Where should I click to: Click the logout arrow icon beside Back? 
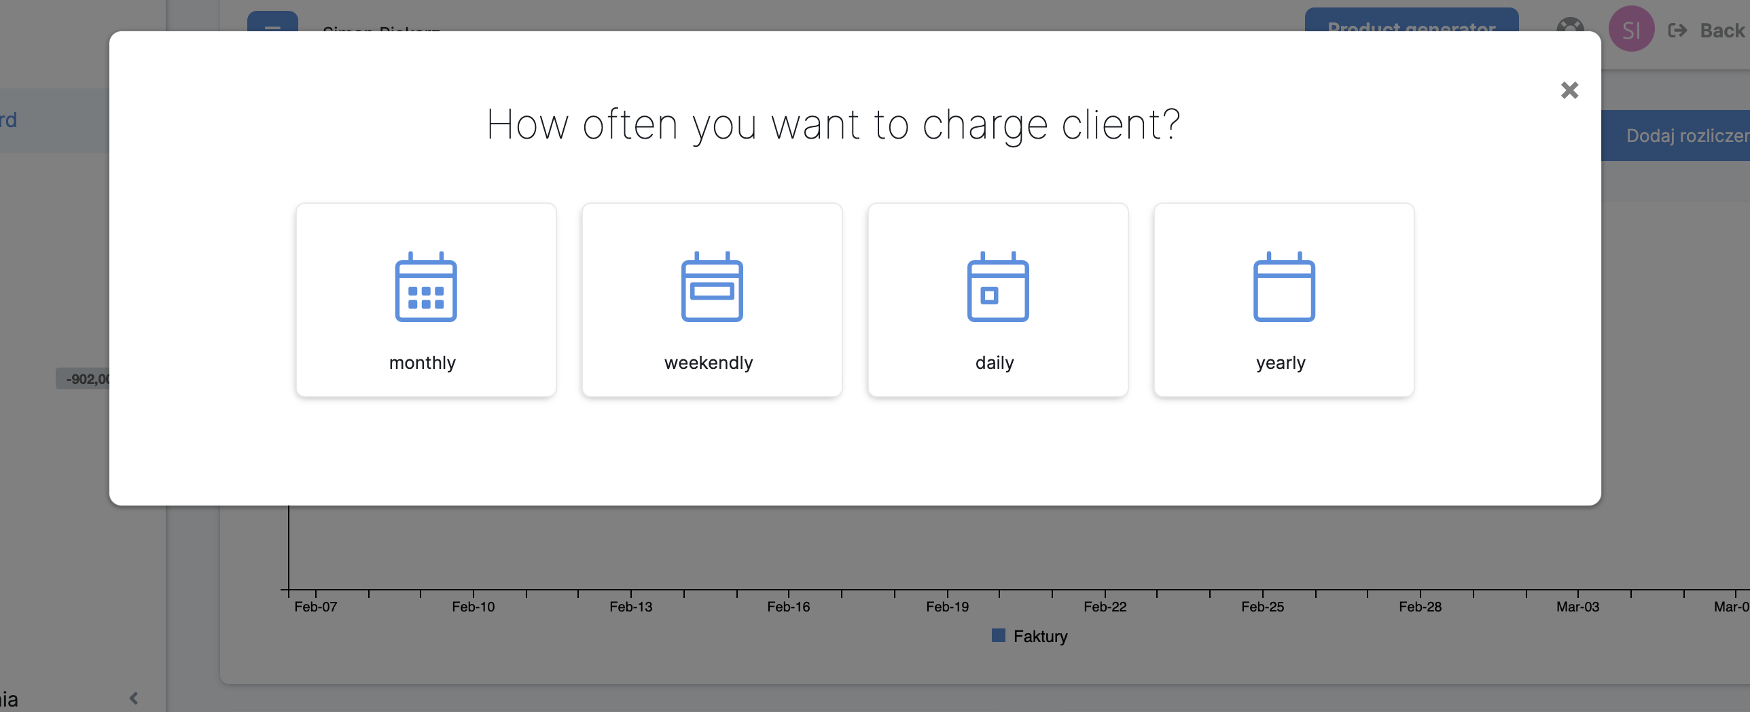pyautogui.click(x=1677, y=31)
